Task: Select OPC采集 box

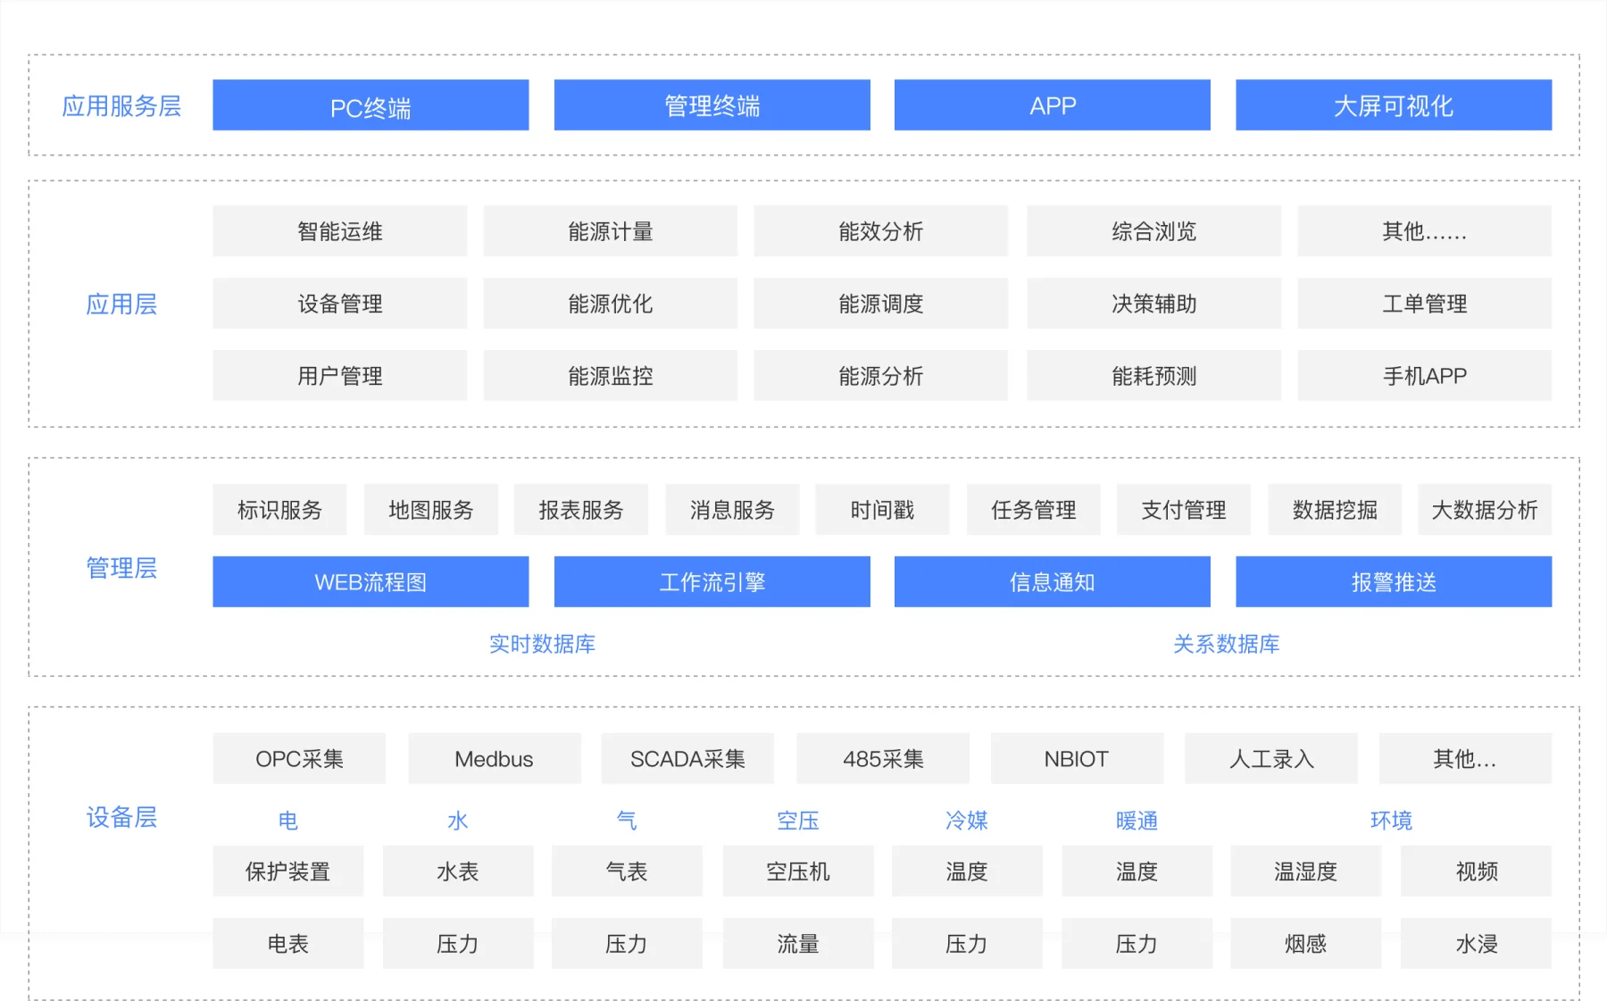Action: pyautogui.click(x=299, y=759)
